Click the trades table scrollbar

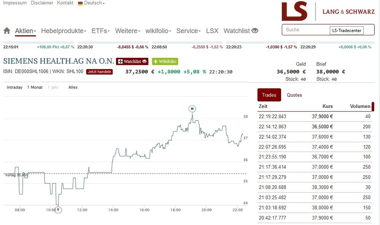point(373,106)
